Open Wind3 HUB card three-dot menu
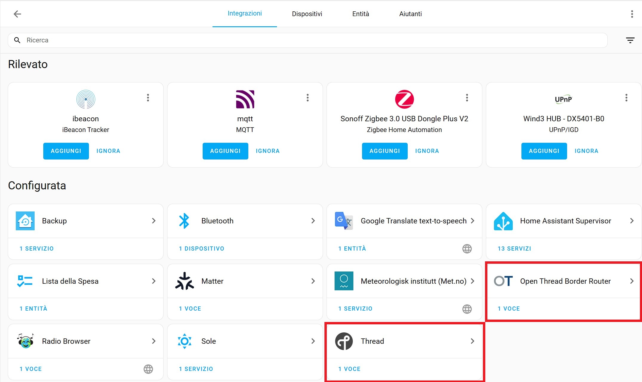The width and height of the screenshot is (642, 382). pyautogui.click(x=626, y=98)
